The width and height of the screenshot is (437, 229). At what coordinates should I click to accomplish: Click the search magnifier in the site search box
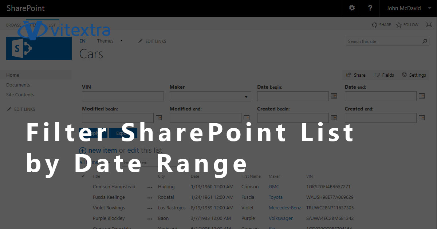[x=425, y=41]
